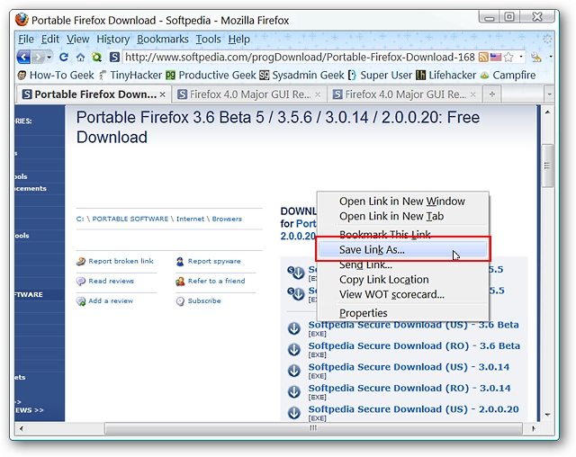
Task: Click the Forward navigation arrow
Action: pyautogui.click(x=38, y=58)
